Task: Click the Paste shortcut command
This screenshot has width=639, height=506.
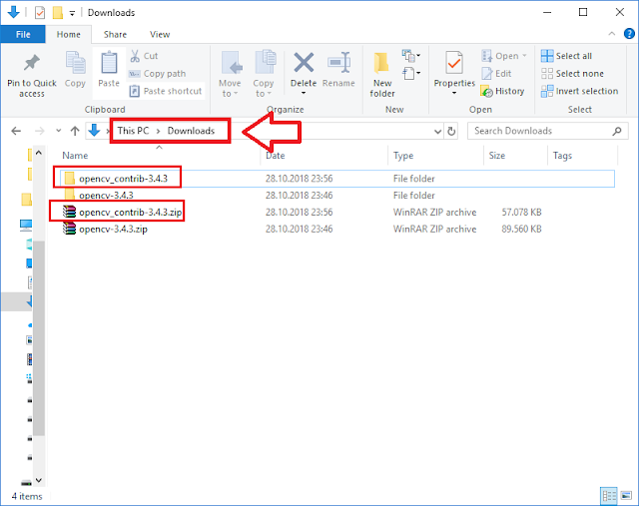Action: (x=166, y=91)
